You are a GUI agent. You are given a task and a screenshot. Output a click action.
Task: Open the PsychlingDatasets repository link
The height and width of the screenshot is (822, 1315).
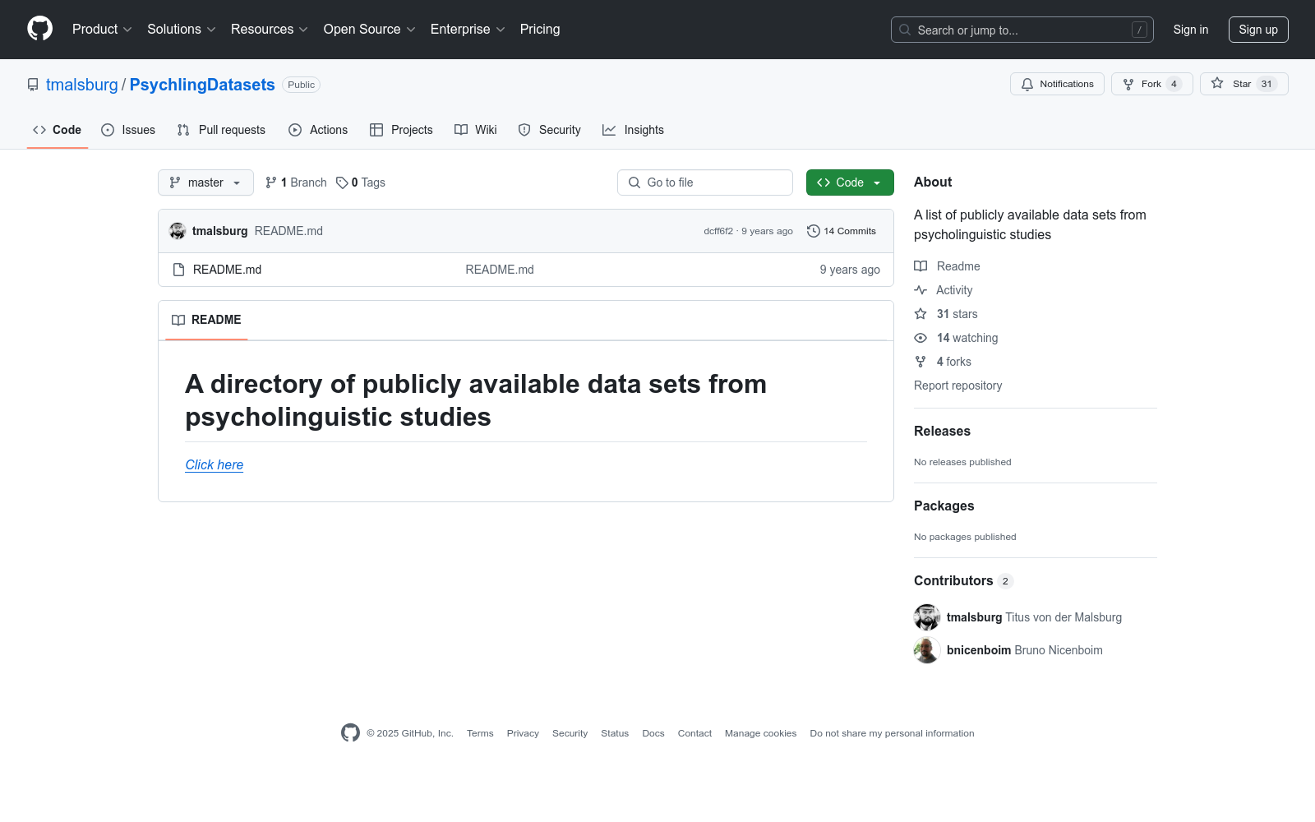(202, 85)
